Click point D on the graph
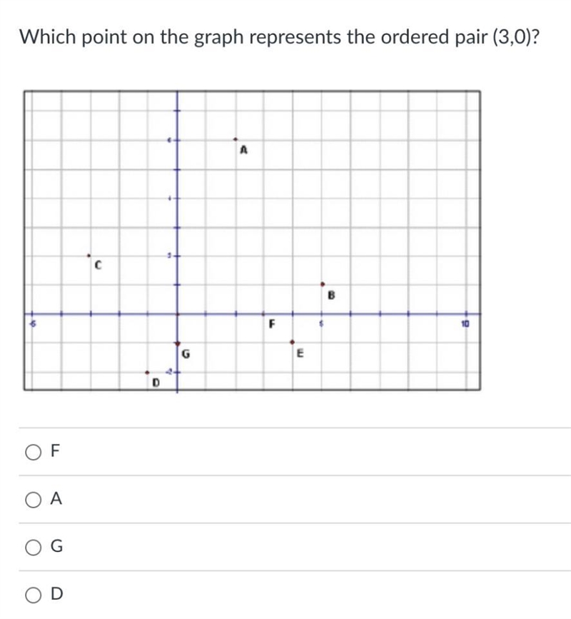This screenshot has height=619, width=571. click(x=147, y=372)
